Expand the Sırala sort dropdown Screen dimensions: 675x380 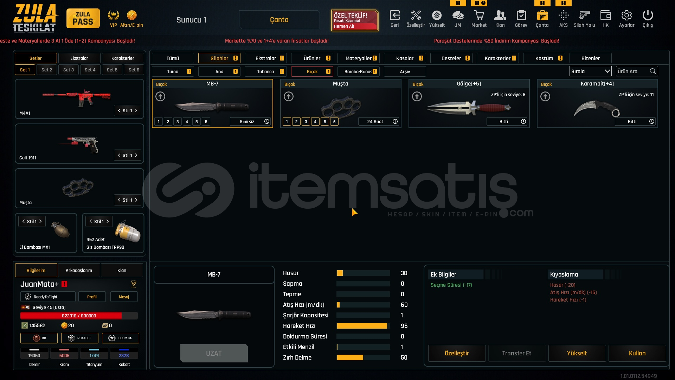(x=590, y=71)
